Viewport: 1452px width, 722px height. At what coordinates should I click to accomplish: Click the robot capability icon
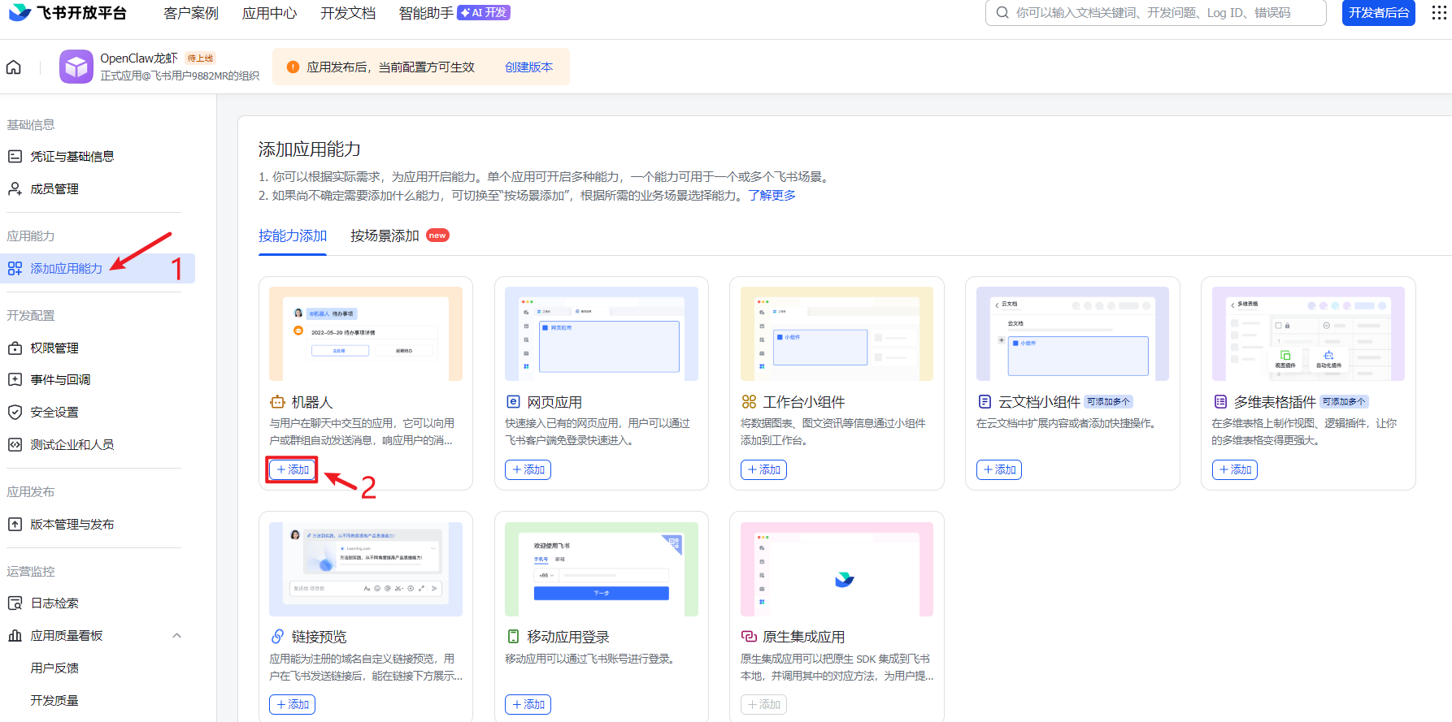tap(278, 402)
